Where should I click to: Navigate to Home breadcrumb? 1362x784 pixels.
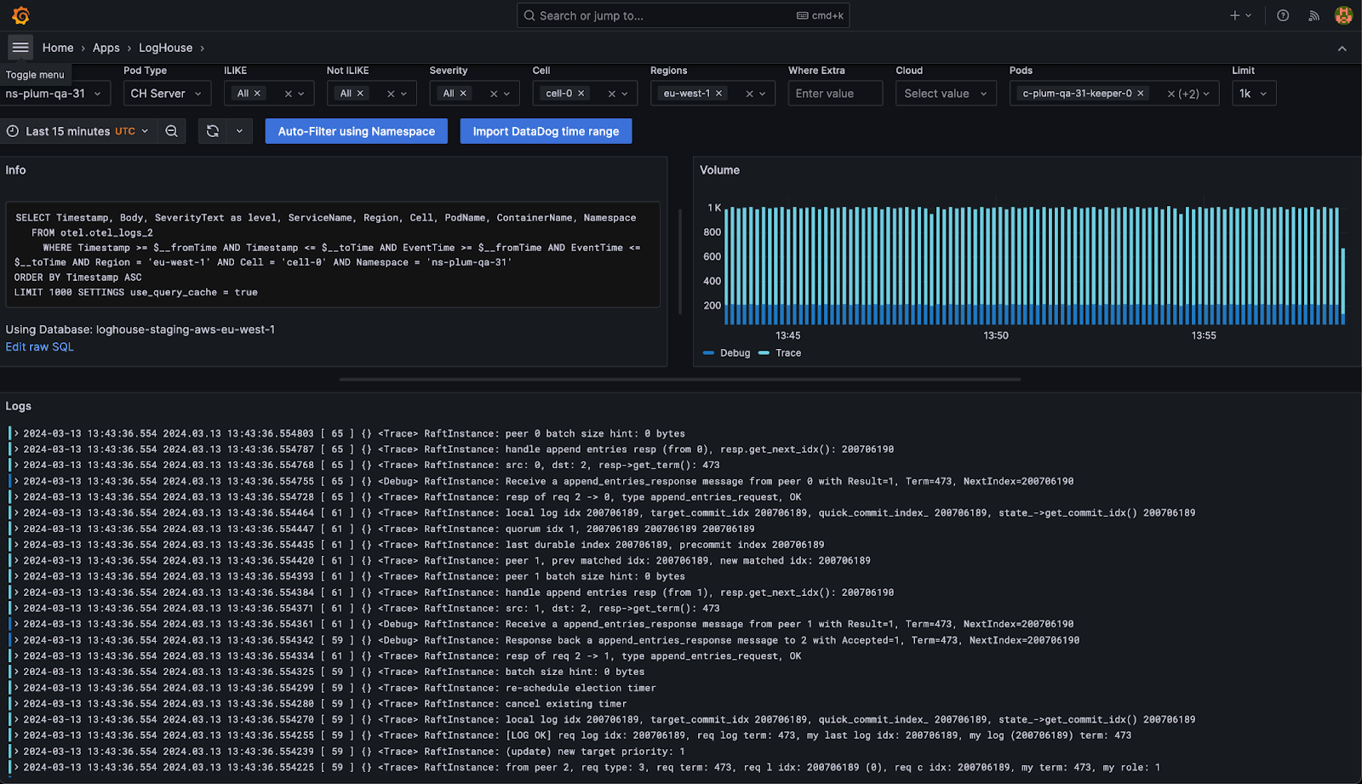(58, 48)
